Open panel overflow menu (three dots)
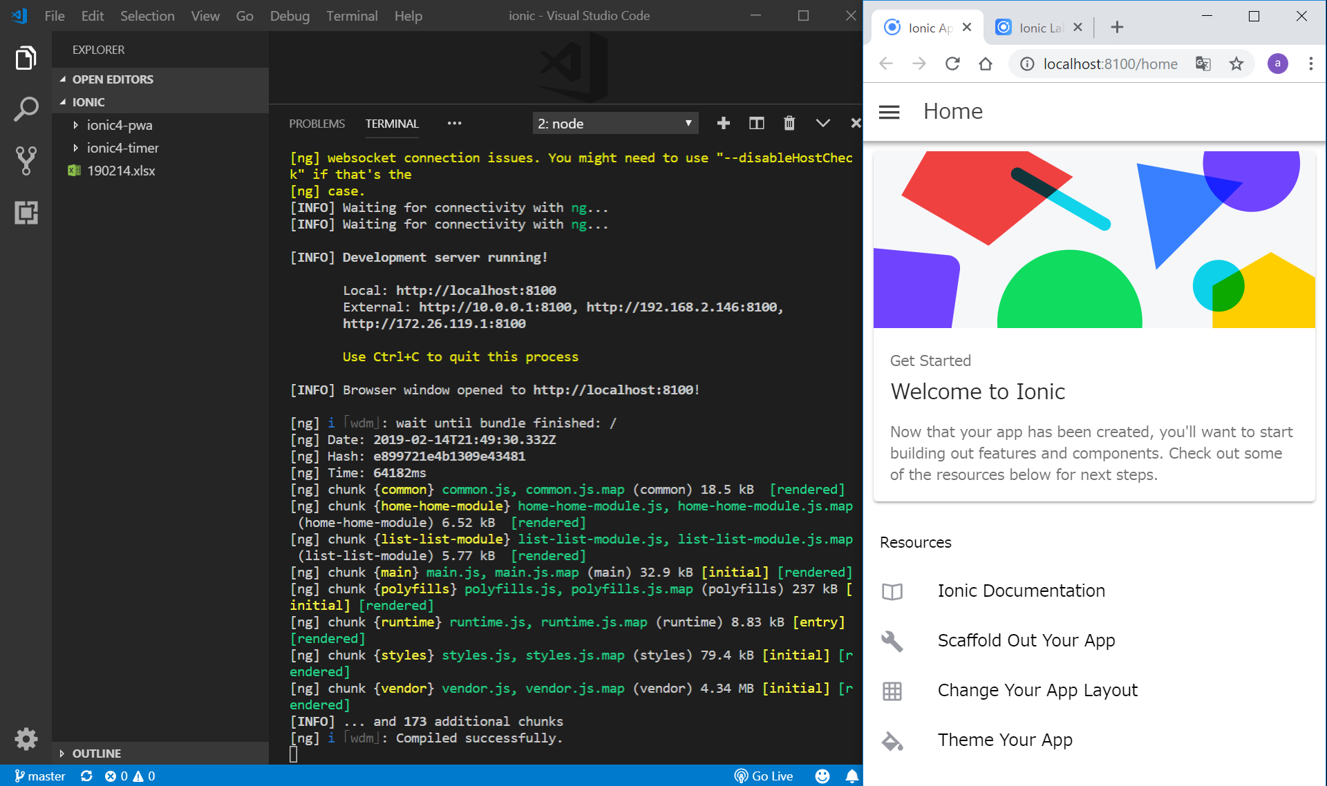The height and width of the screenshot is (786, 1327). pos(454,123)
